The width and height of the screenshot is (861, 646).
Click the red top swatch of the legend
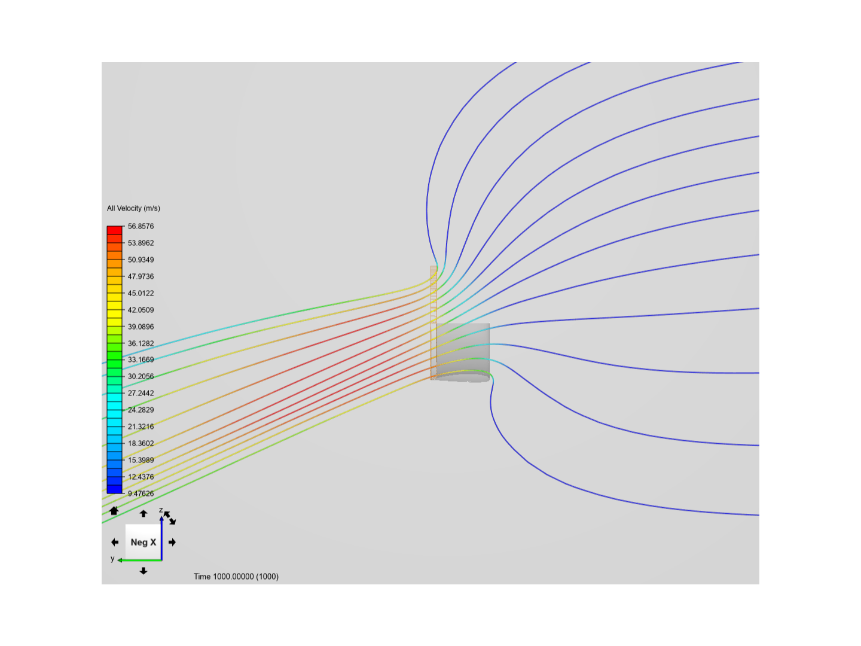tap(114, 230)
